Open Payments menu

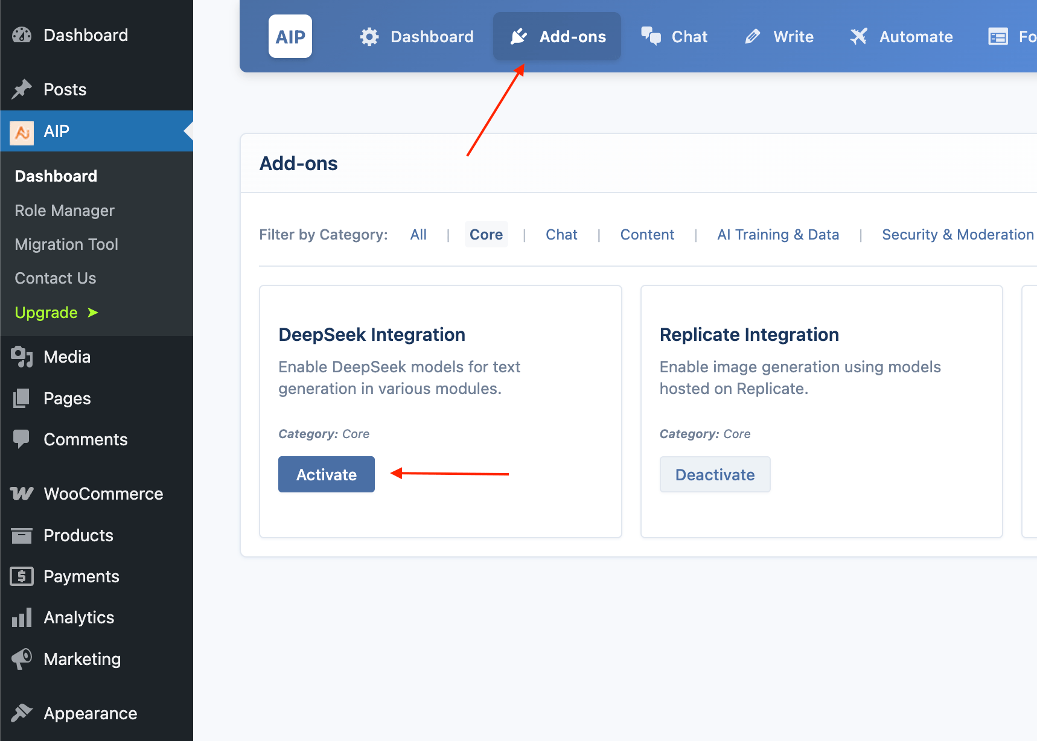(x=97, y=576)
